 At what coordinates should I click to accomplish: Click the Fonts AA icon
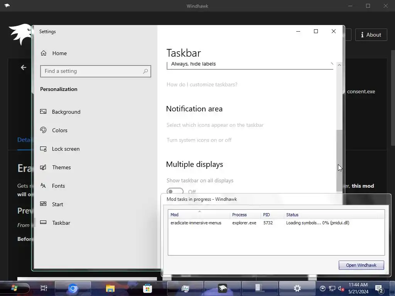click(43, 185)
